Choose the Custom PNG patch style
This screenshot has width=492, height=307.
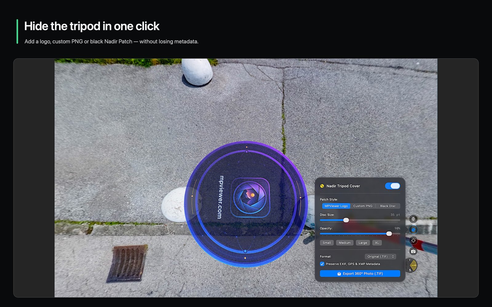(363, 206)
